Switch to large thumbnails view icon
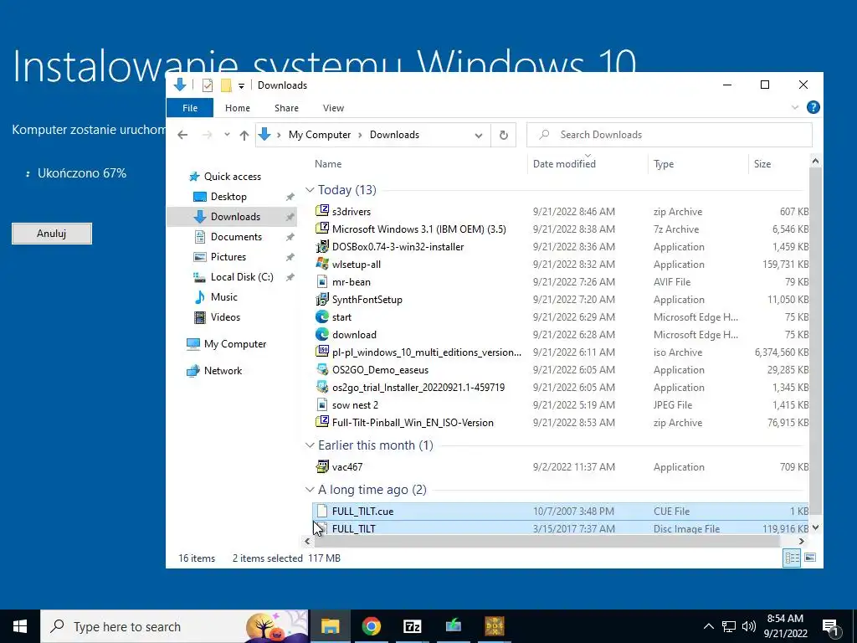Image resolution: width=857 pixels, height=643 pixels. click(x=810, y=558)
